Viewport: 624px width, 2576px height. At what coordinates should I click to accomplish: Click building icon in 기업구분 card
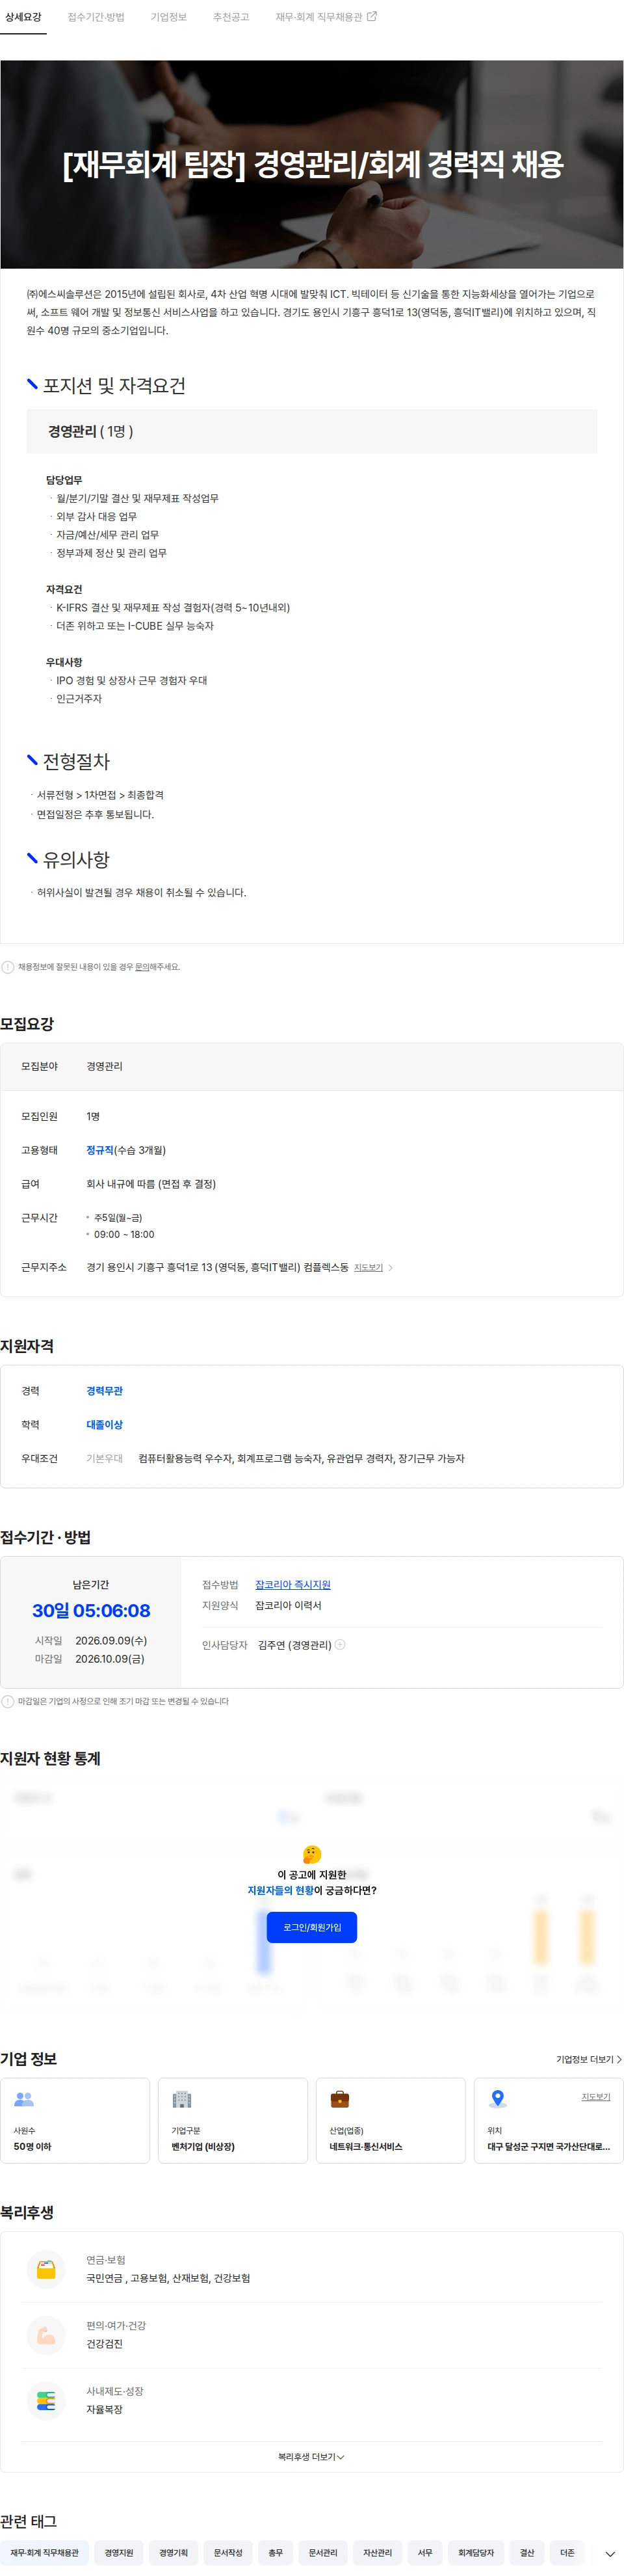(x=181, y=2099)
